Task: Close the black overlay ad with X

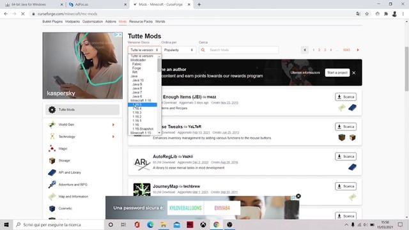Action: click(x=298, y=196)
